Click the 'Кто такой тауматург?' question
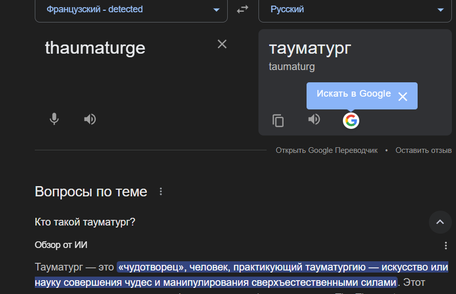This screenshot has height=294, width=456. (x=85, y=222)
